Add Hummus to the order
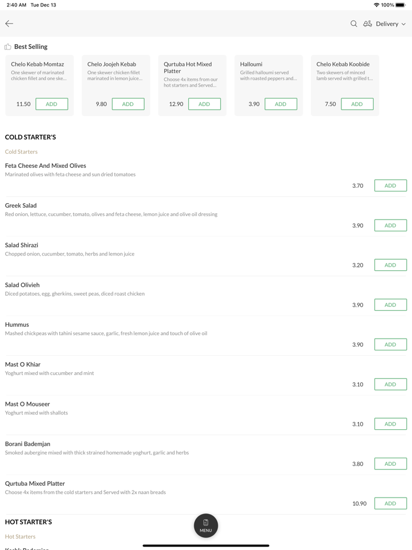 click(x=390, y=344)
